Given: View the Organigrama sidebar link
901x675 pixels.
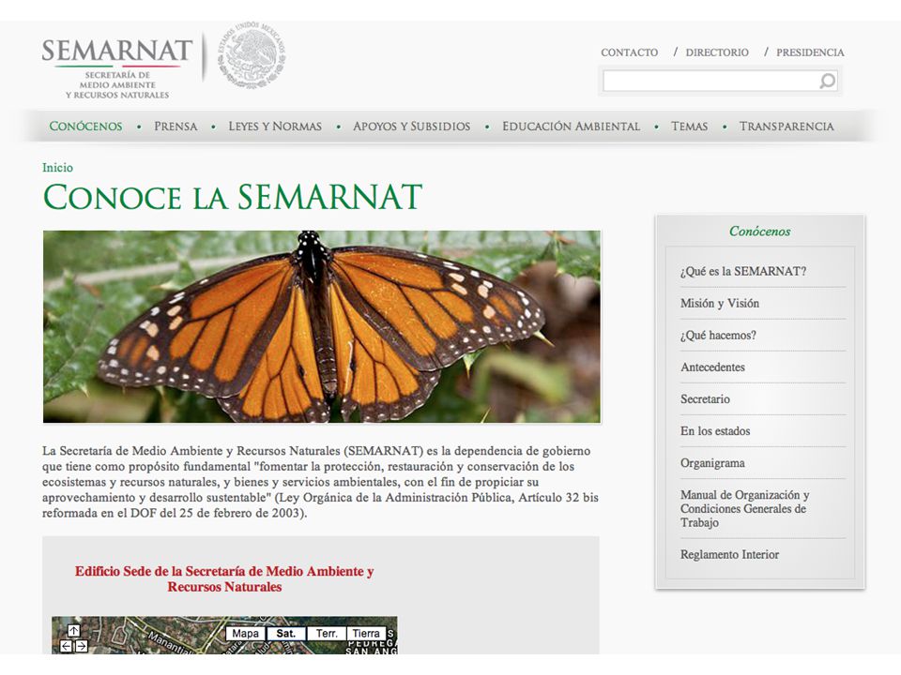Looking at the screenshot, I should tap(712, 463).
